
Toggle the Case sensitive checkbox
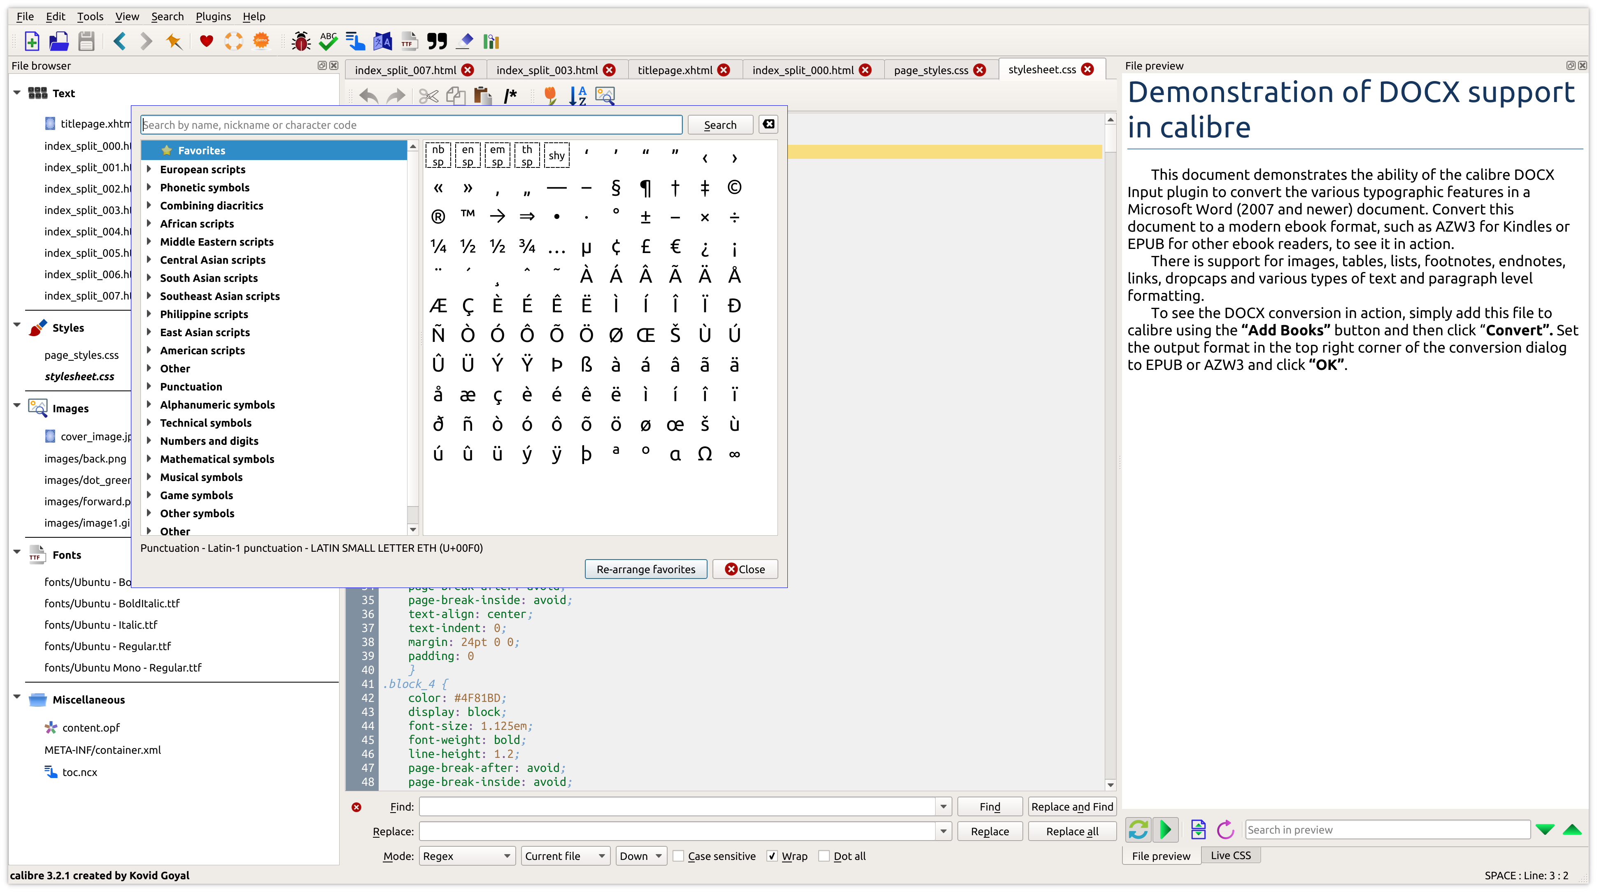[x=679, y=856]
